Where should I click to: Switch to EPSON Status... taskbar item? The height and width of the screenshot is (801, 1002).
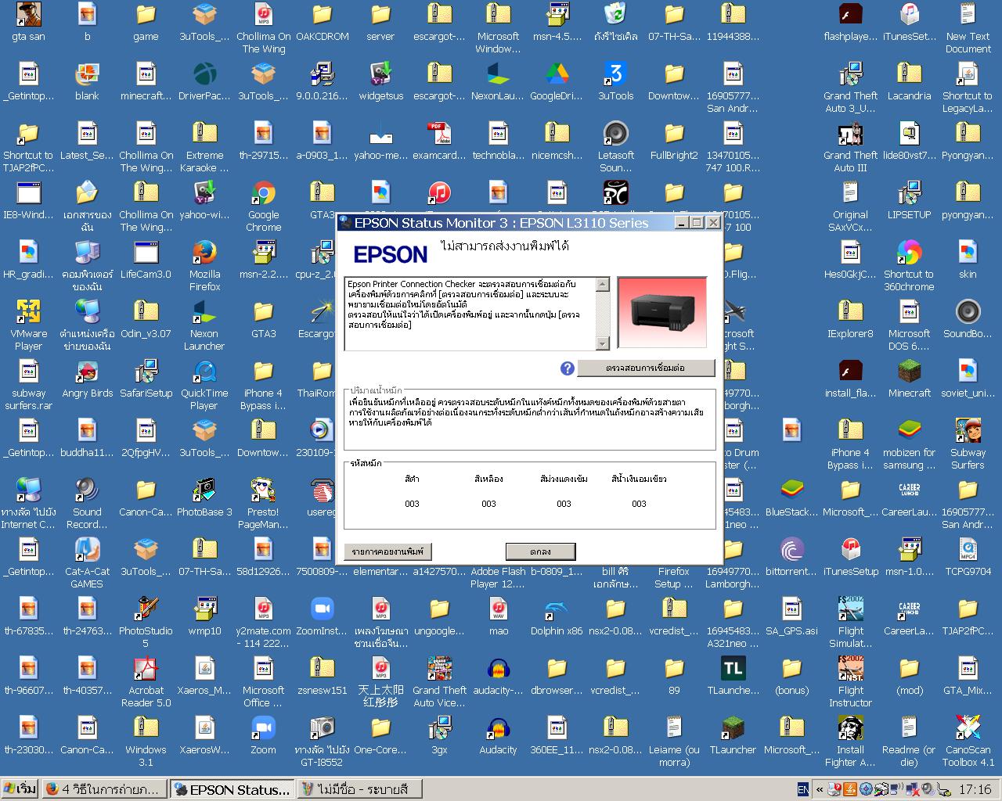click(x=232, y=789)
